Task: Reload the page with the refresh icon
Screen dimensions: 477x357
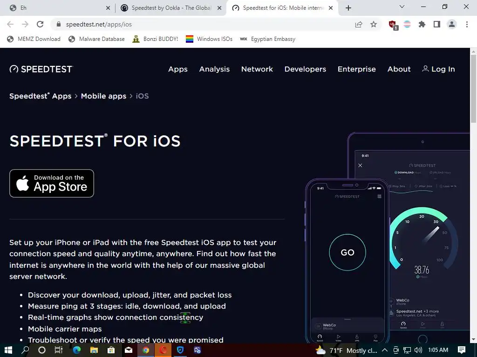Action: (x=40, y=24)
